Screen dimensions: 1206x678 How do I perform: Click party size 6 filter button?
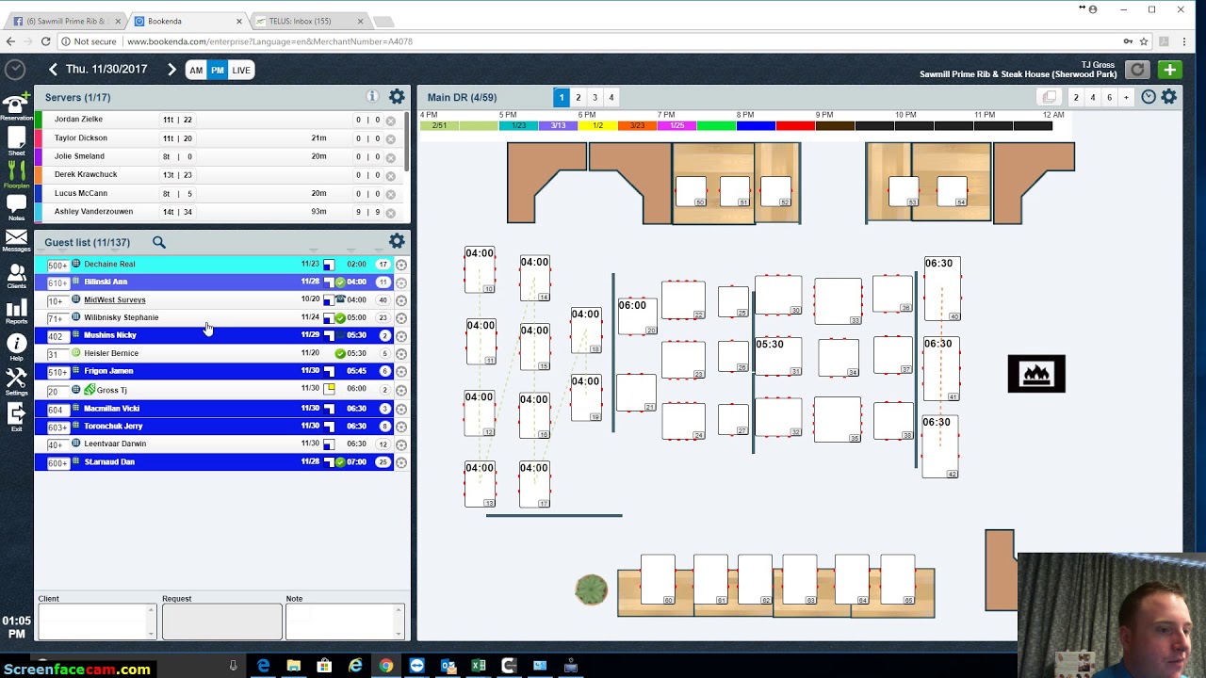(1109, 97)
